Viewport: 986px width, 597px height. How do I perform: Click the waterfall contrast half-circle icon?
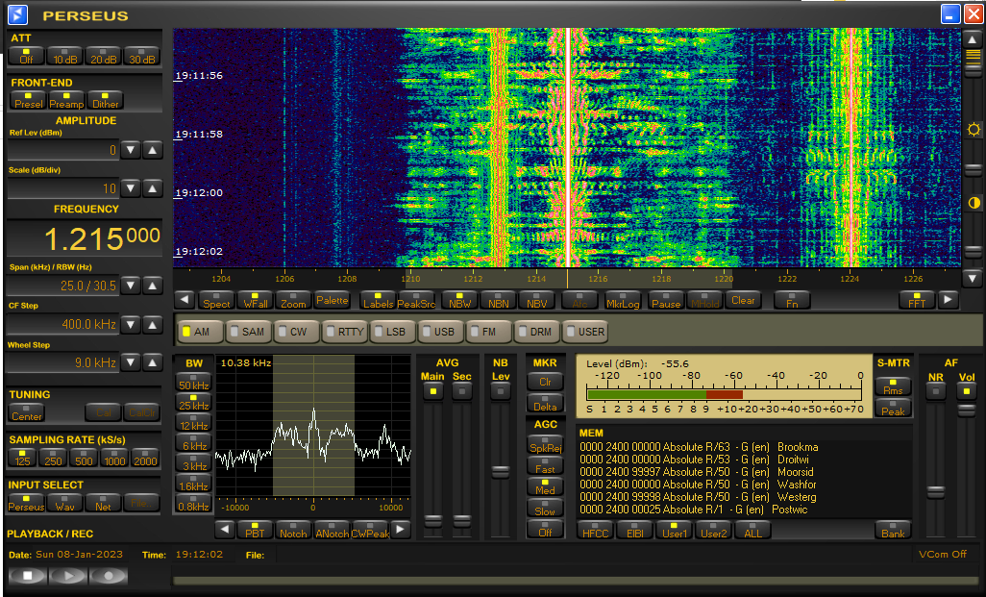point(974,203)
